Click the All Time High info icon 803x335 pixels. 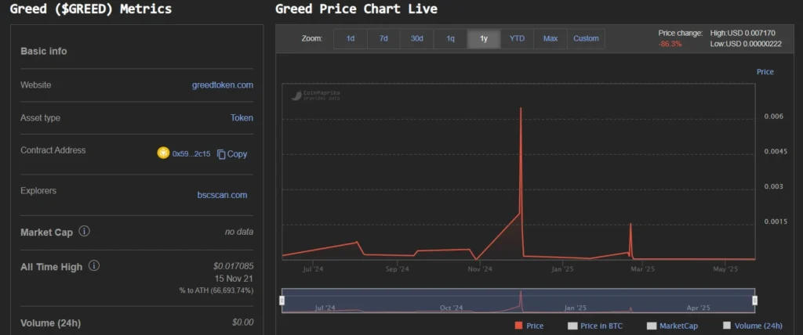pos(94,266)
